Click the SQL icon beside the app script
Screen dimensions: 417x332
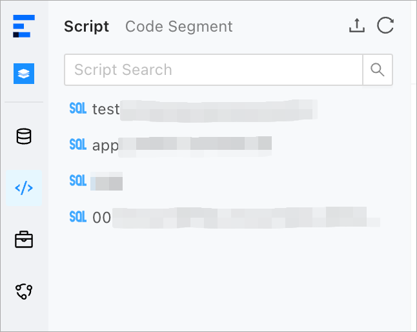[x=78, y=145]
